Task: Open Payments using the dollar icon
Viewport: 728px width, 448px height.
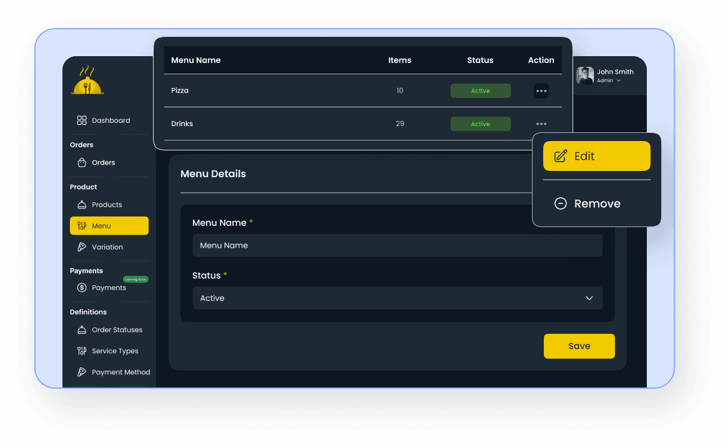Action: pyautogui.click(x=82, y=287)
